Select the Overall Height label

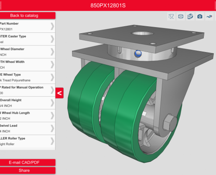[10, 100]
